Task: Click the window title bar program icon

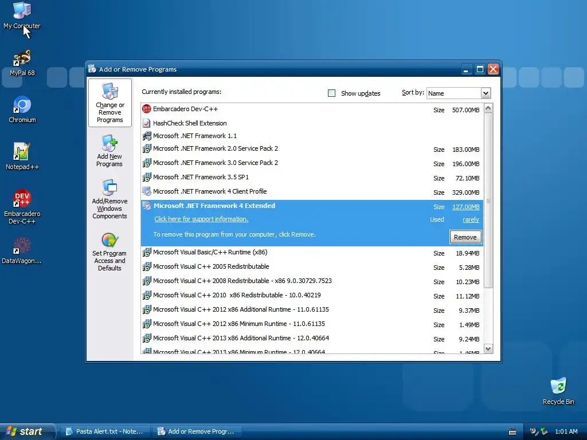Action: click(92, 69)
